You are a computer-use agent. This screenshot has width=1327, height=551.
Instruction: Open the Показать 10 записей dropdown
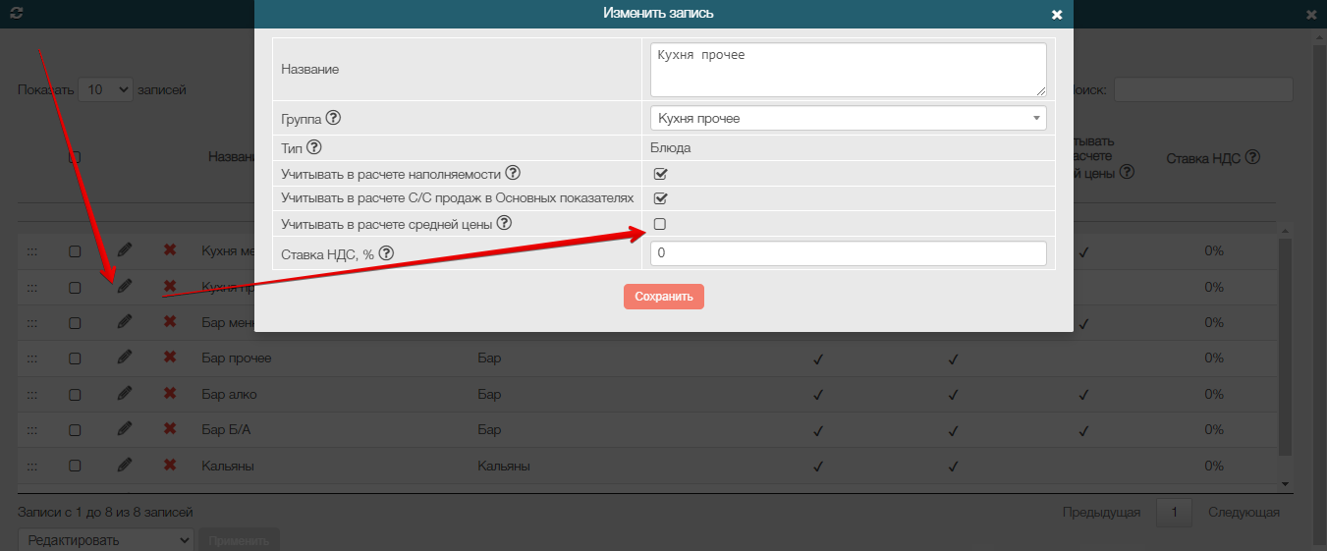(x=105, y=89)
